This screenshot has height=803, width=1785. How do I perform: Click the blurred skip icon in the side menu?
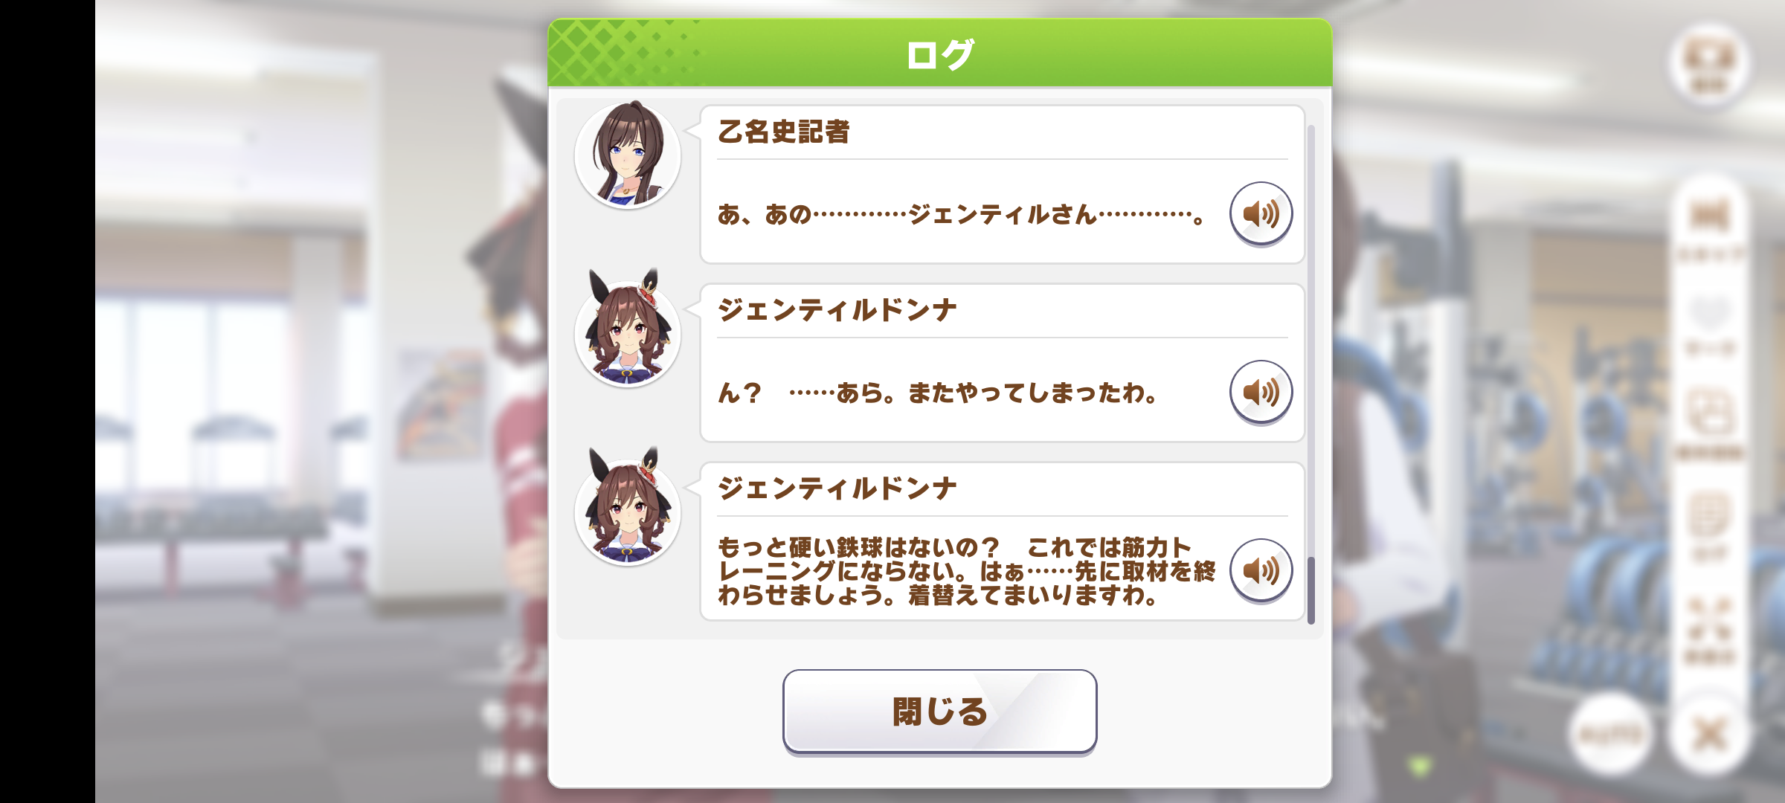click(x=1709, y=228)
